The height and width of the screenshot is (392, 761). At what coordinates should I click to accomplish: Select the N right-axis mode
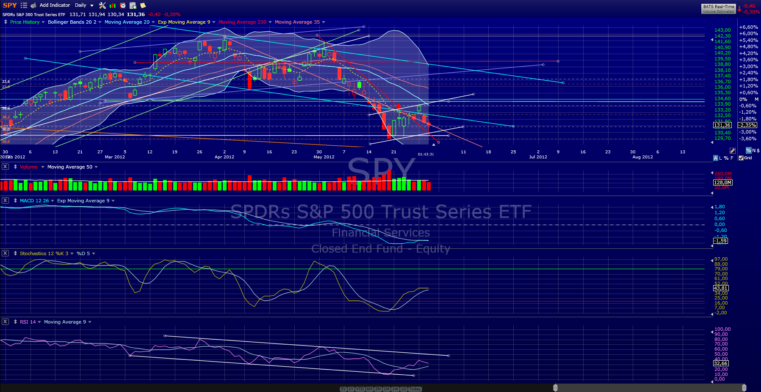[754, 151]
